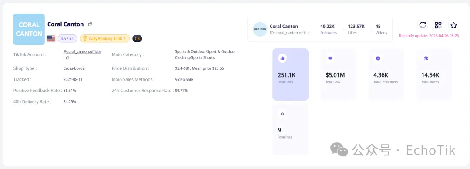The width and height of the screenshot is (470, 169).
Task: Click the Cross-border shop type value
Action: (x=75, y=68)
